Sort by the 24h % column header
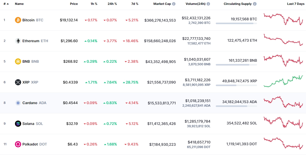This screenshot has width=306, height=155. (x=112, y=4)
